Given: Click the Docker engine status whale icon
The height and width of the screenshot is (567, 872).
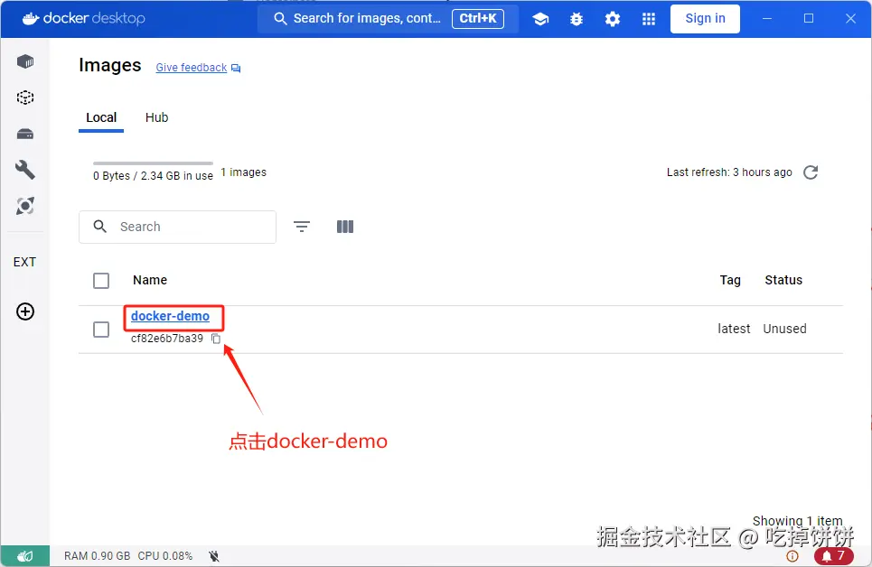Looking at the screenshot, I should click(x=25, y=556).
